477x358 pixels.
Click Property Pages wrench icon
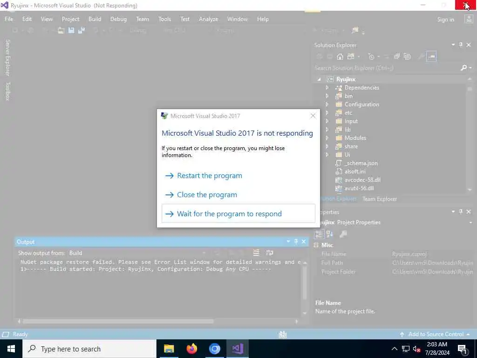click(343, 234)
